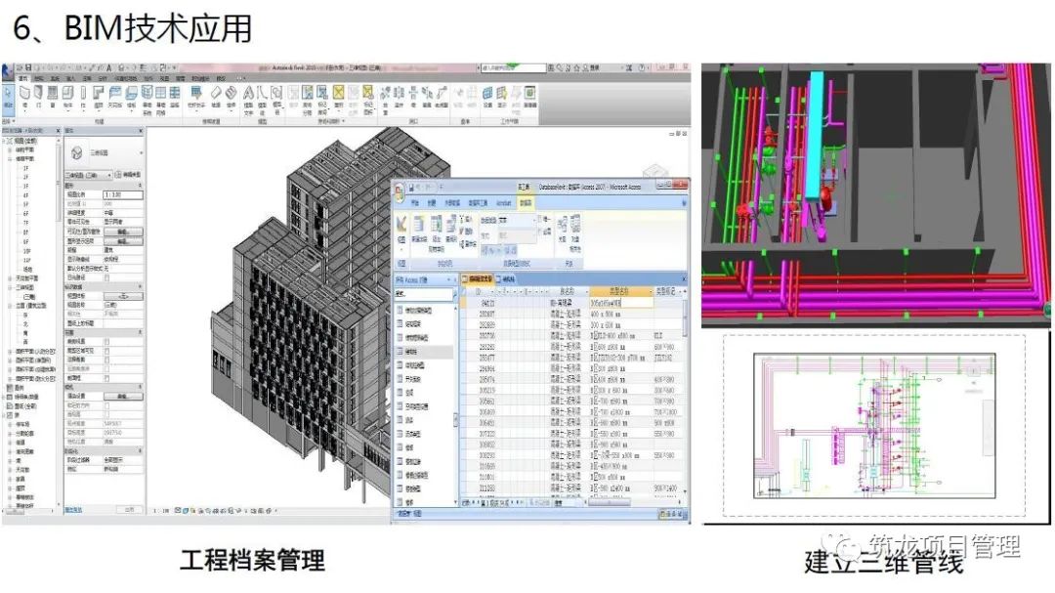Click the Access navigation pane search box
This screenshot has height=593, width=1055.
[422, 293]
